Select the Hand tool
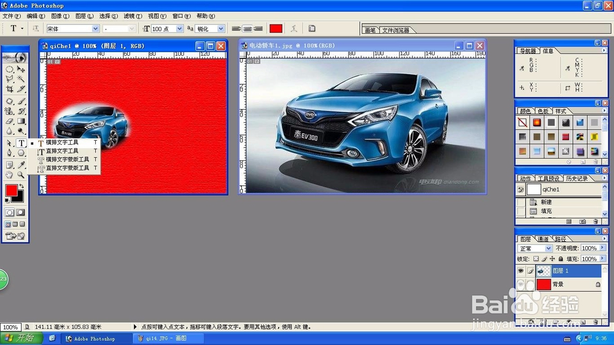 9,175
